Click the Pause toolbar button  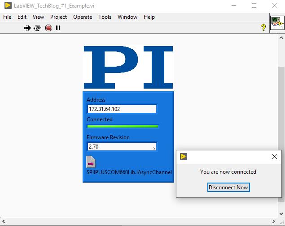click(58, 28)
